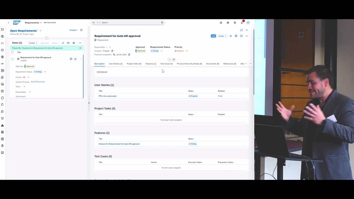
Task: Pin the detail header area
Action: 174,59
